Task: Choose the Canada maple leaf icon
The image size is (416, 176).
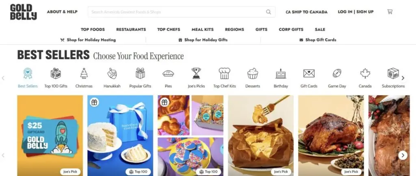Action: 365,74
